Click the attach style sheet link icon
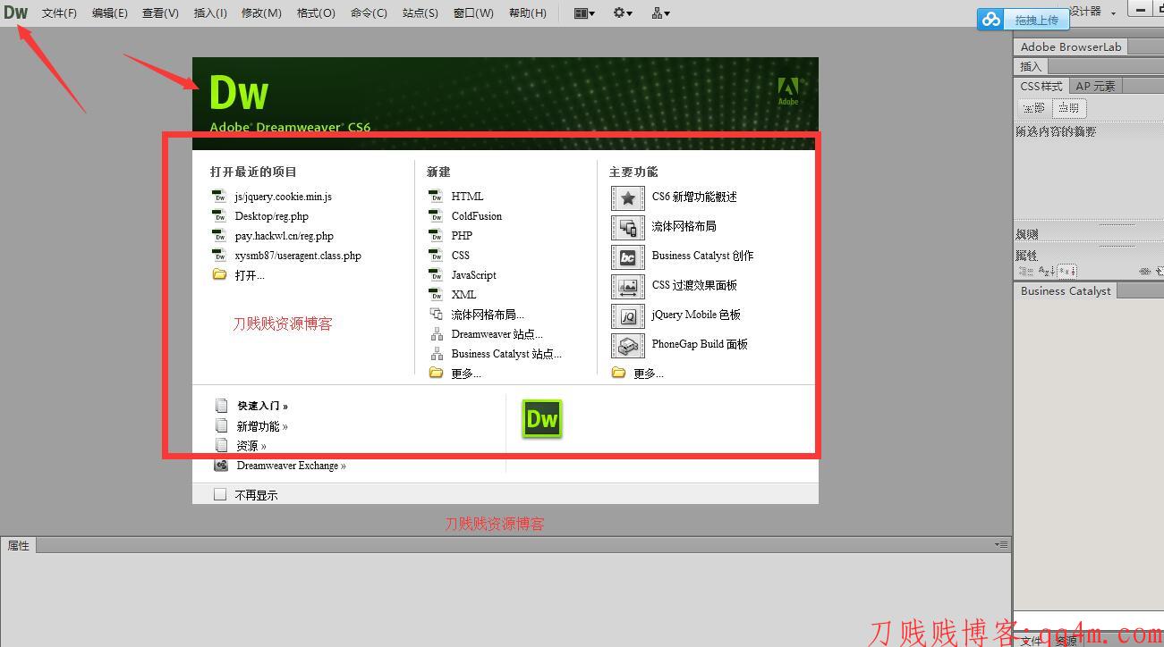Image resolution: width=1164 pixels, height=647 pixels. pyautogui.click(x=1144, y=271)
